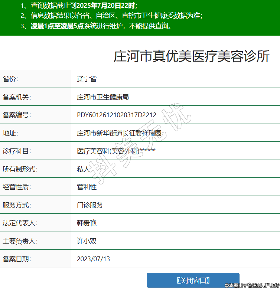Select the ownership value 私人

pyautogui.click(x=83, y=169)
